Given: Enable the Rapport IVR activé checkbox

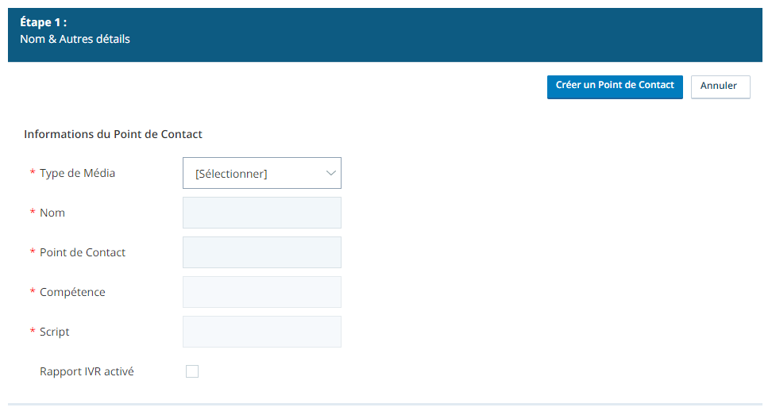Looking at the screenshot, I should click(x=192, y=371).
